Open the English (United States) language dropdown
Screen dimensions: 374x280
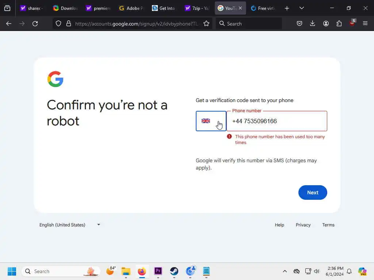point(70,225)
